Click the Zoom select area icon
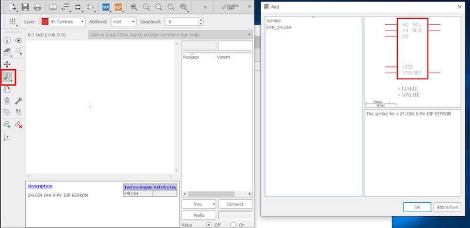The width and height of the screenshot is (470, 228). 184,7
